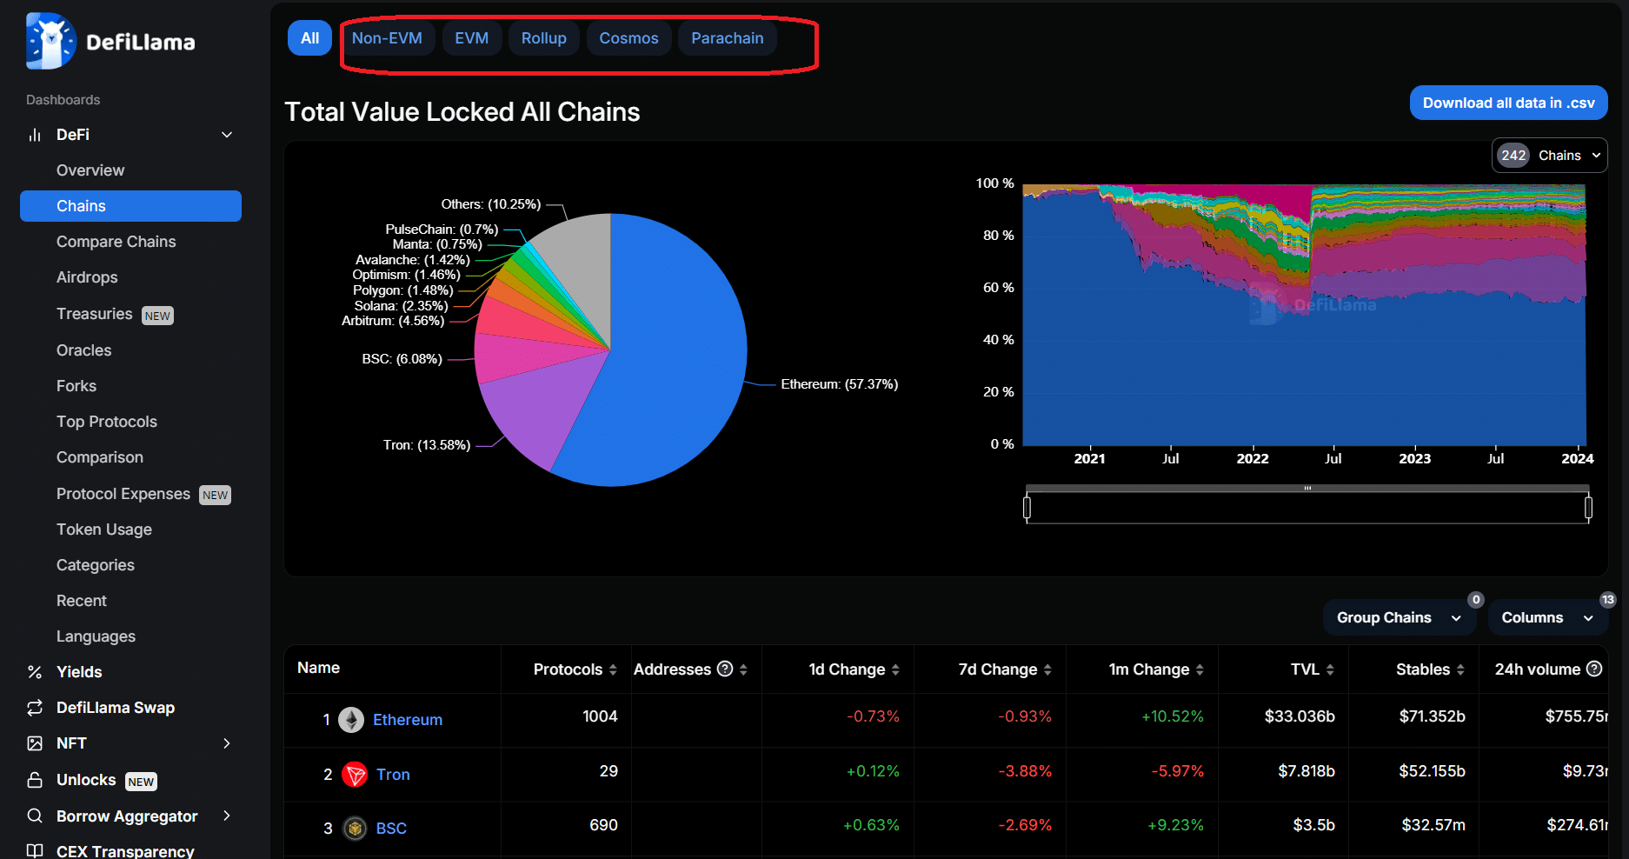Toggle sorting on the Protocols column

[614, 669]
